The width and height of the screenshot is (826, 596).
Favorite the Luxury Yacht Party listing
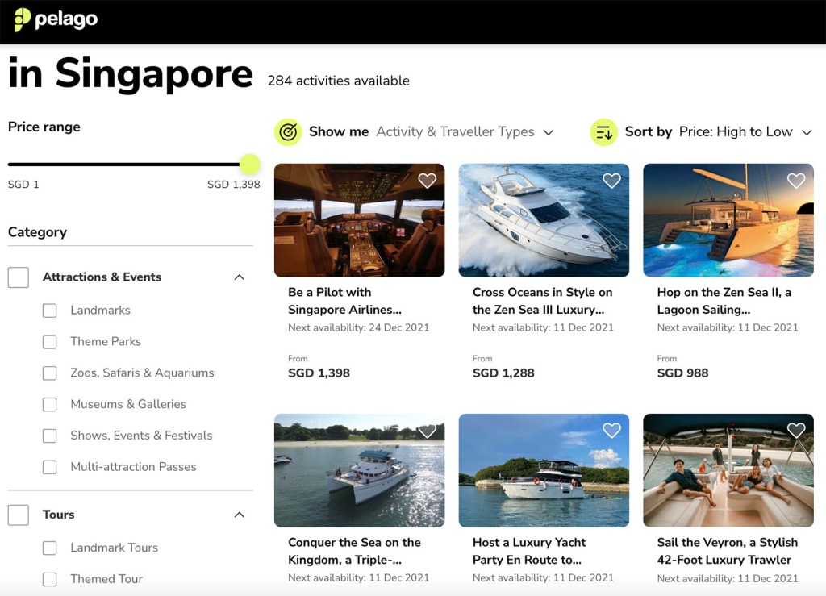pos(611,431)
